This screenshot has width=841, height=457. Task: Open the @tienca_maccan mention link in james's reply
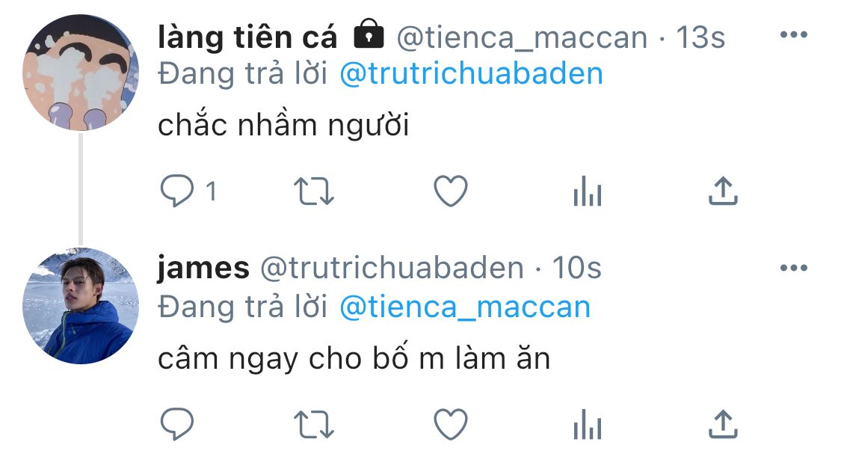pyautogui.click(x=465, y=307)
